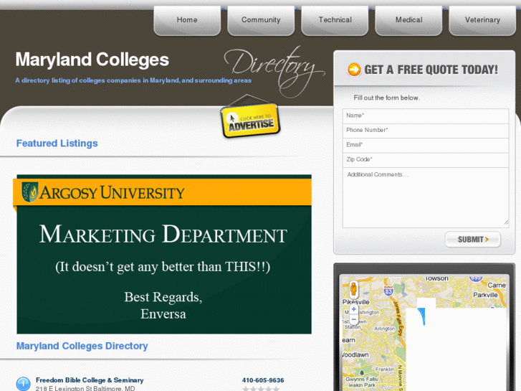
Task: Focus the Zip Code field
Action: click(x=425, y=159)
